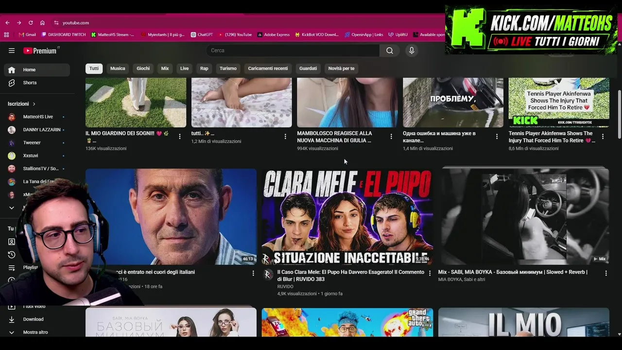Open options for the 46:13 video
This screenshot has width=622, height=350.
[253, 273]
